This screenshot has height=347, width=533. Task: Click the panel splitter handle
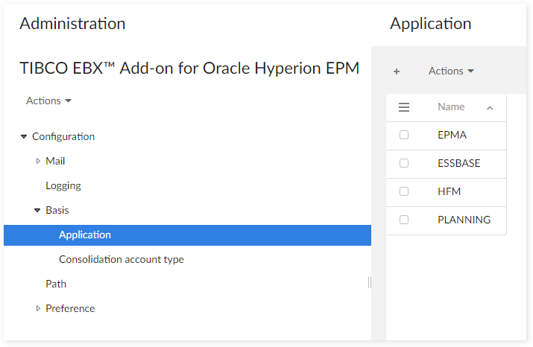click(x=370, y=282)
